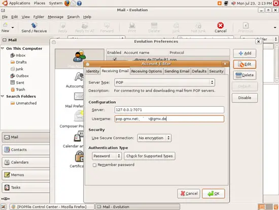
Task: Switch to Tasks view
Action: click(x=26, y=187)
